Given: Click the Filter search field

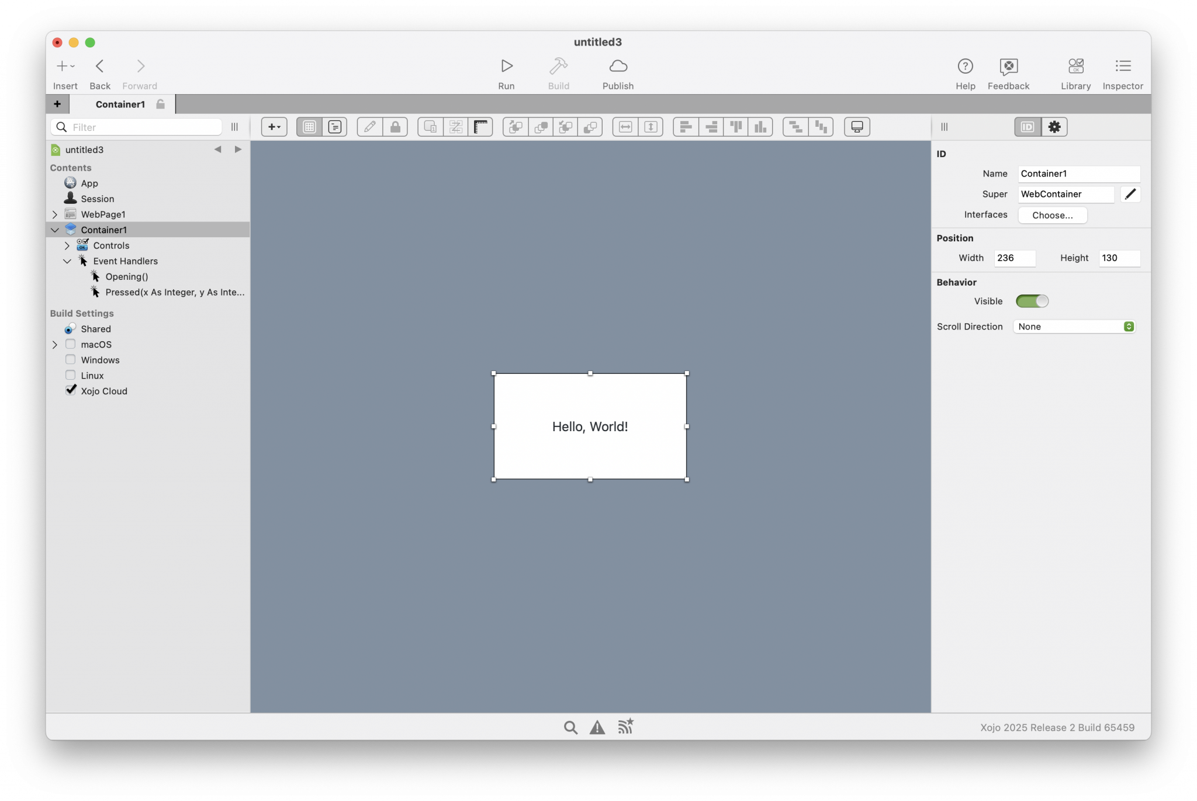Looking at the screenshot, I should click(137, 127).
